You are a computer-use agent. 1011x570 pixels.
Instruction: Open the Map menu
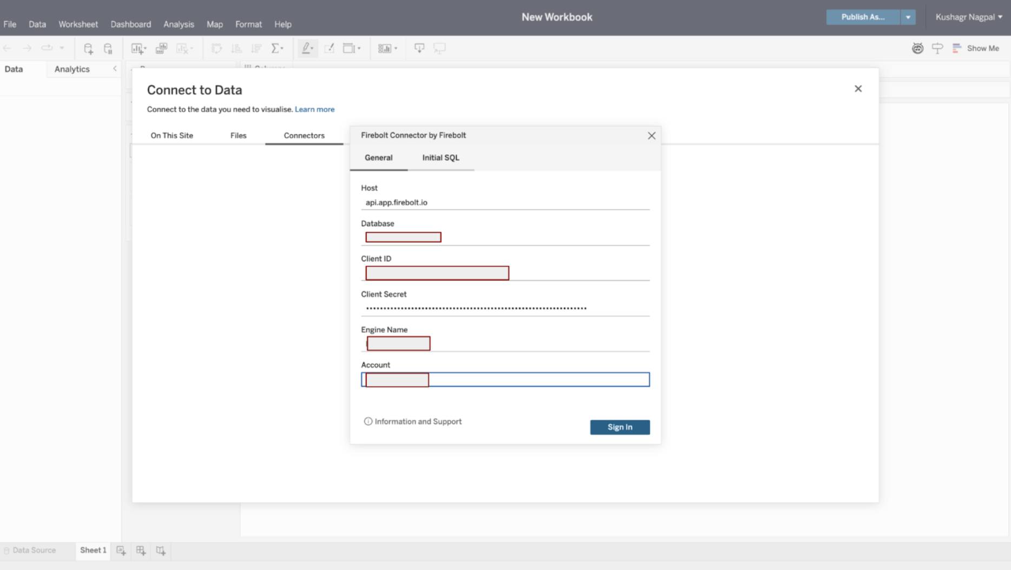click(x=215, y=24)
